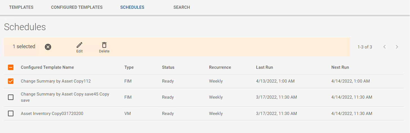Image resolution: width=410 pixels, height=133 pixels.
Task: Click Last Run '4/13/2022, 1:00 AM'
Action: click(275, 81)
